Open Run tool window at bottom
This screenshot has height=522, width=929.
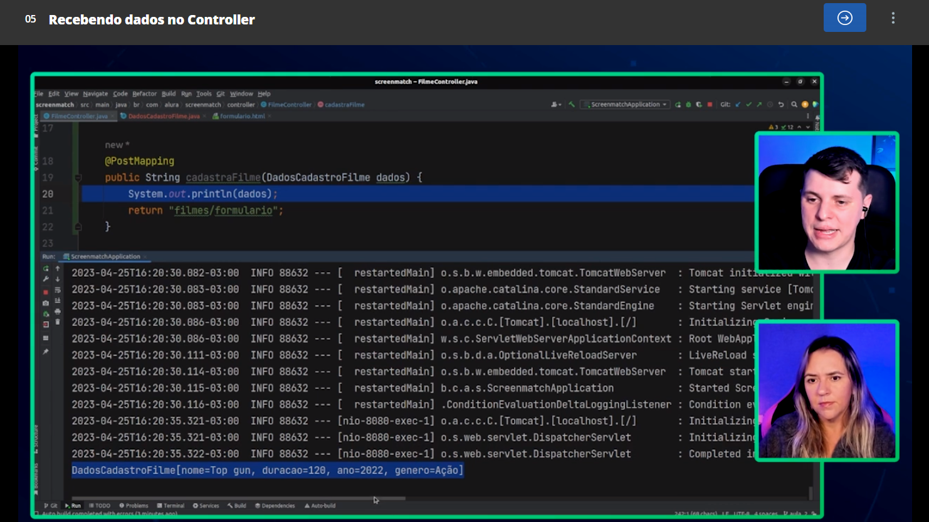click(x=73, y=506)
